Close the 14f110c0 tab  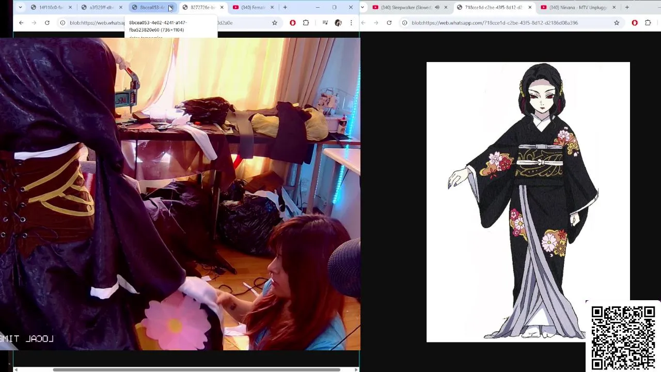(x=70, y=7)
